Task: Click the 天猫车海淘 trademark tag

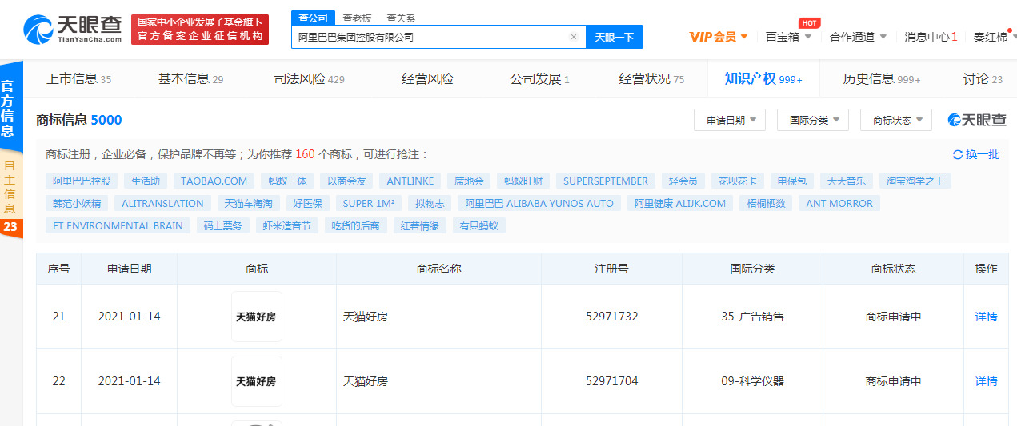Action: 248,203
